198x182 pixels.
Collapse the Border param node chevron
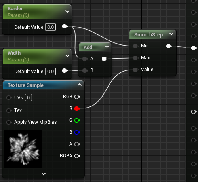coord(67,11)
